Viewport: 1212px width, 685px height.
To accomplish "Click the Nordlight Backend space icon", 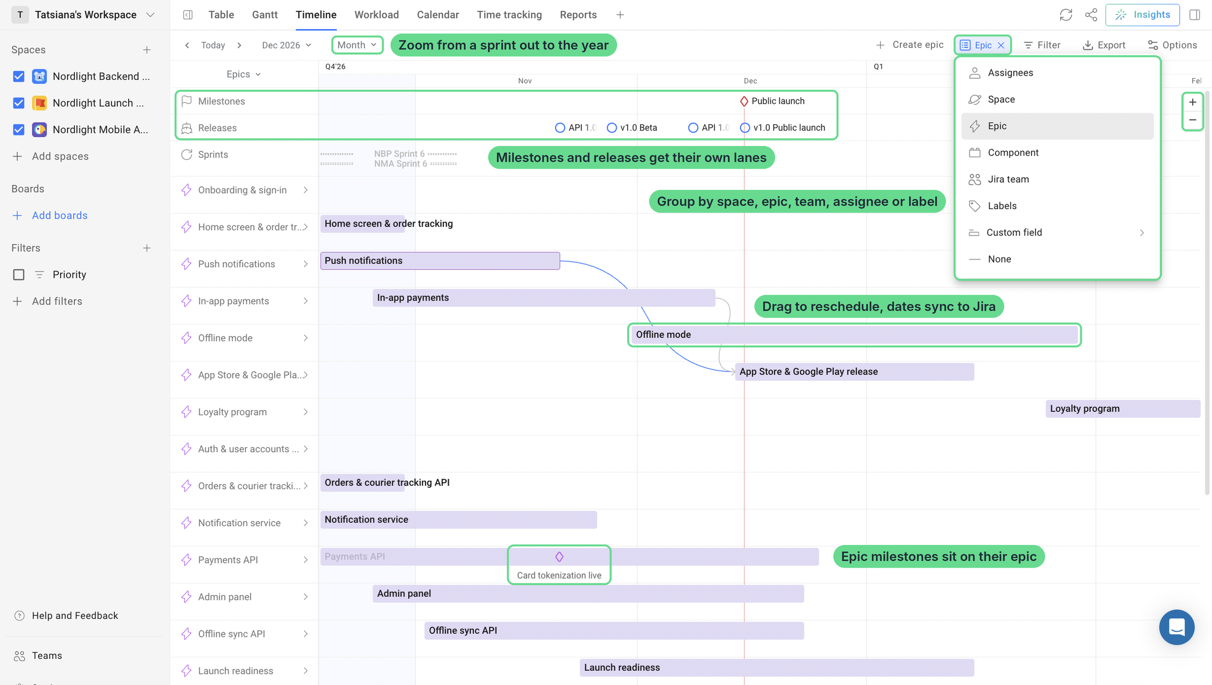I will (39, 76).
